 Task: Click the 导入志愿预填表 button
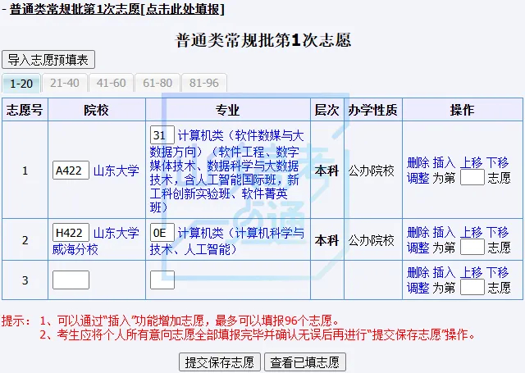tap(48, 60)
